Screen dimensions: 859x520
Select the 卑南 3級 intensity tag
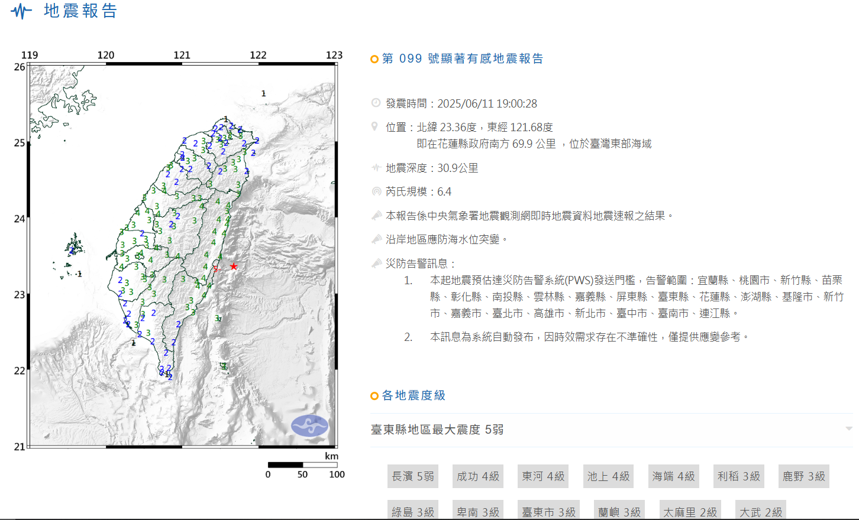click(x=478, y=511)
